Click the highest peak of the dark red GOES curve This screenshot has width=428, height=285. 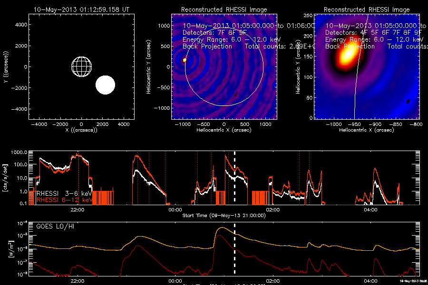tap(219, 235)
